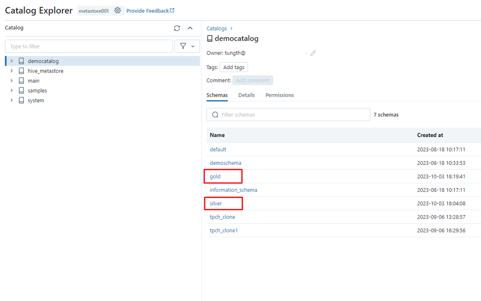The image size is (481, 301).
Task: Click the Add tags button
Action: [234, 67]
